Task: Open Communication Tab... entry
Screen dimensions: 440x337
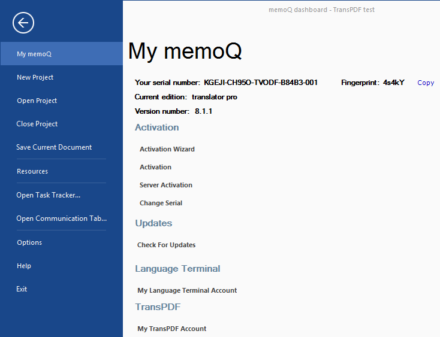Action: (x=62, y=218)
